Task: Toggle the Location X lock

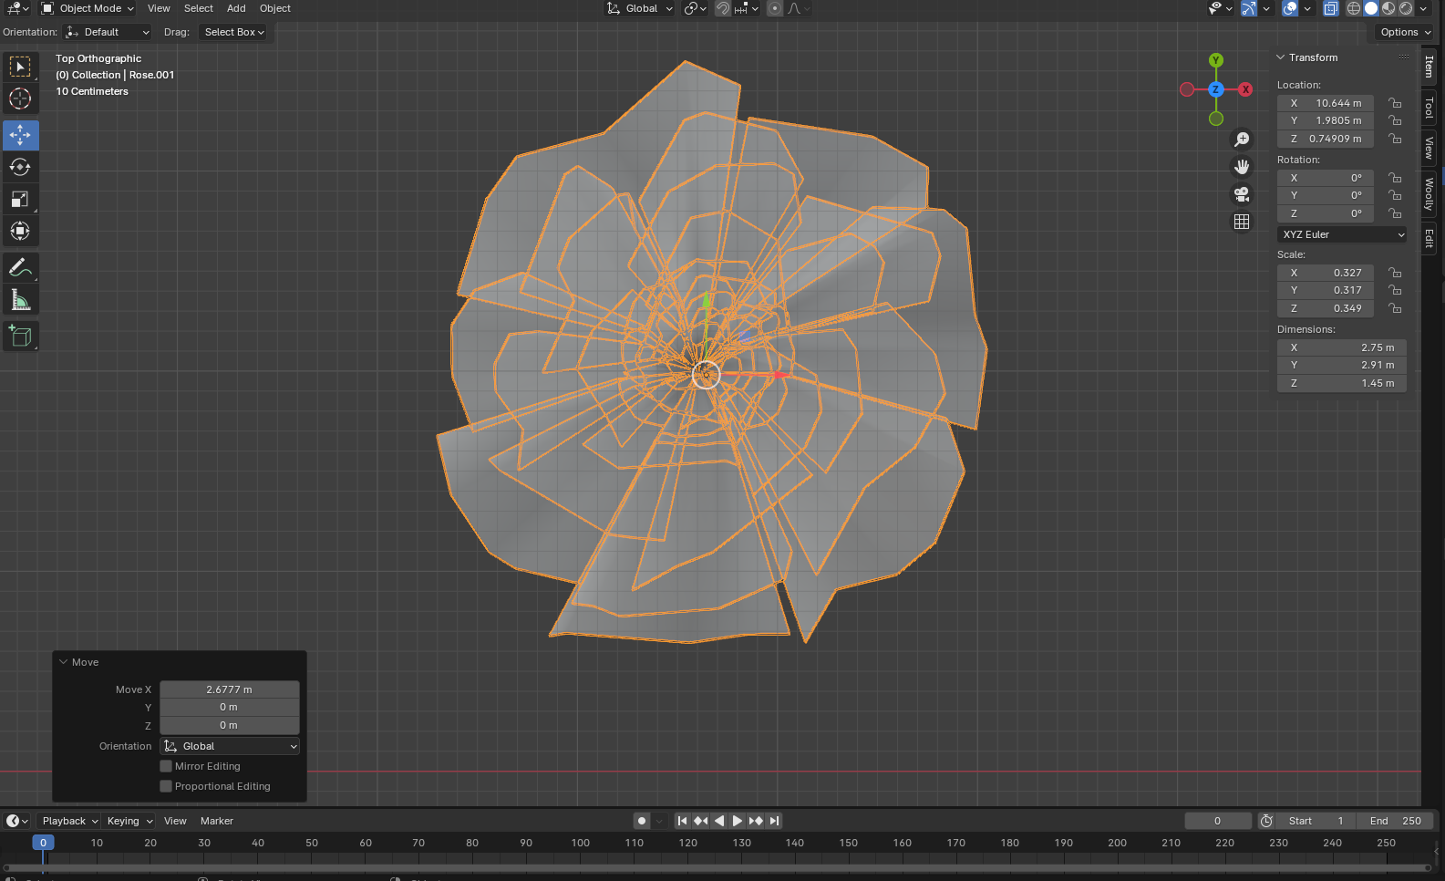Action: coord(1395,103)
